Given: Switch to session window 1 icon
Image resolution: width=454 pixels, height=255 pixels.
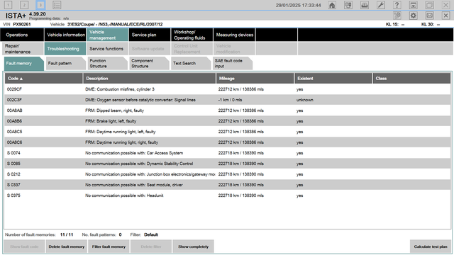Looking at the screenshot, I should pyautogui.click(x=8, y=5).
